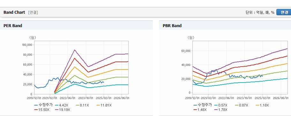Screen dimensions: 291x116
Task: Click 100,000 y-axis label in PER chart
Action: (x=27, y=45)
